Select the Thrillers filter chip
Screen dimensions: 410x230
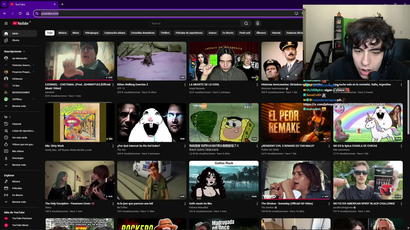tap(165, 33)
